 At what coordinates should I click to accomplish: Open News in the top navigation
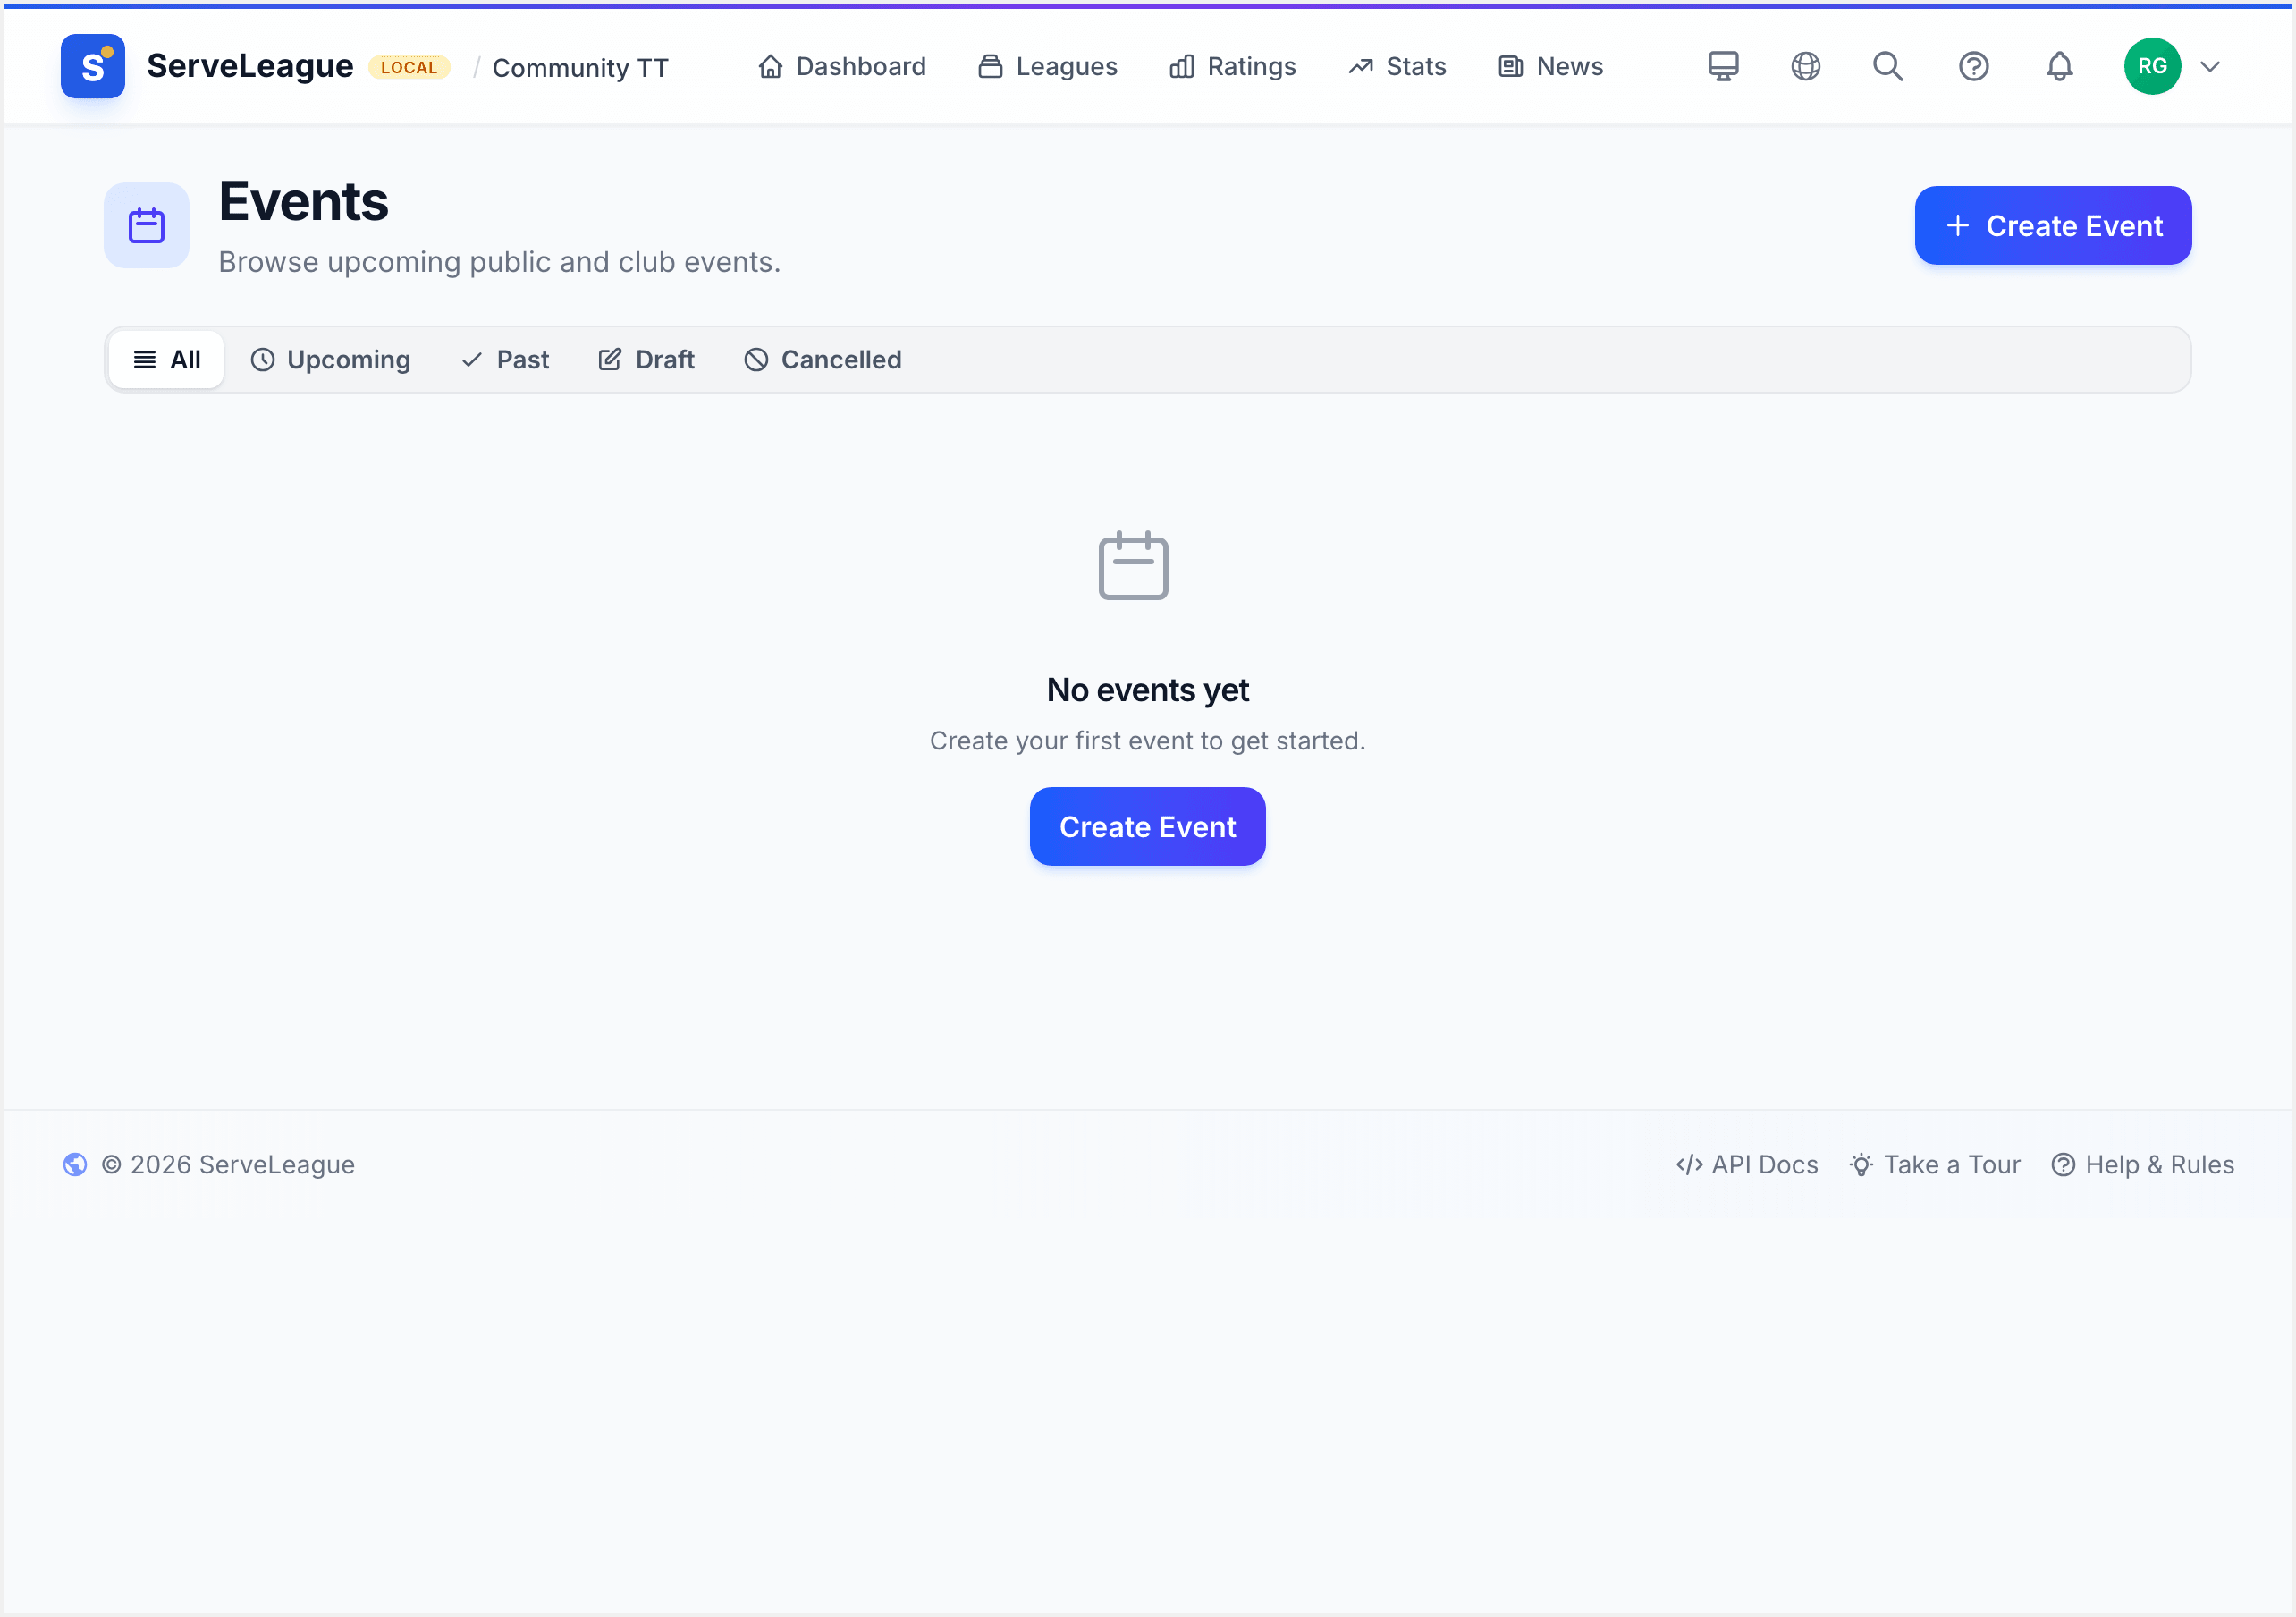[1550, 66]
